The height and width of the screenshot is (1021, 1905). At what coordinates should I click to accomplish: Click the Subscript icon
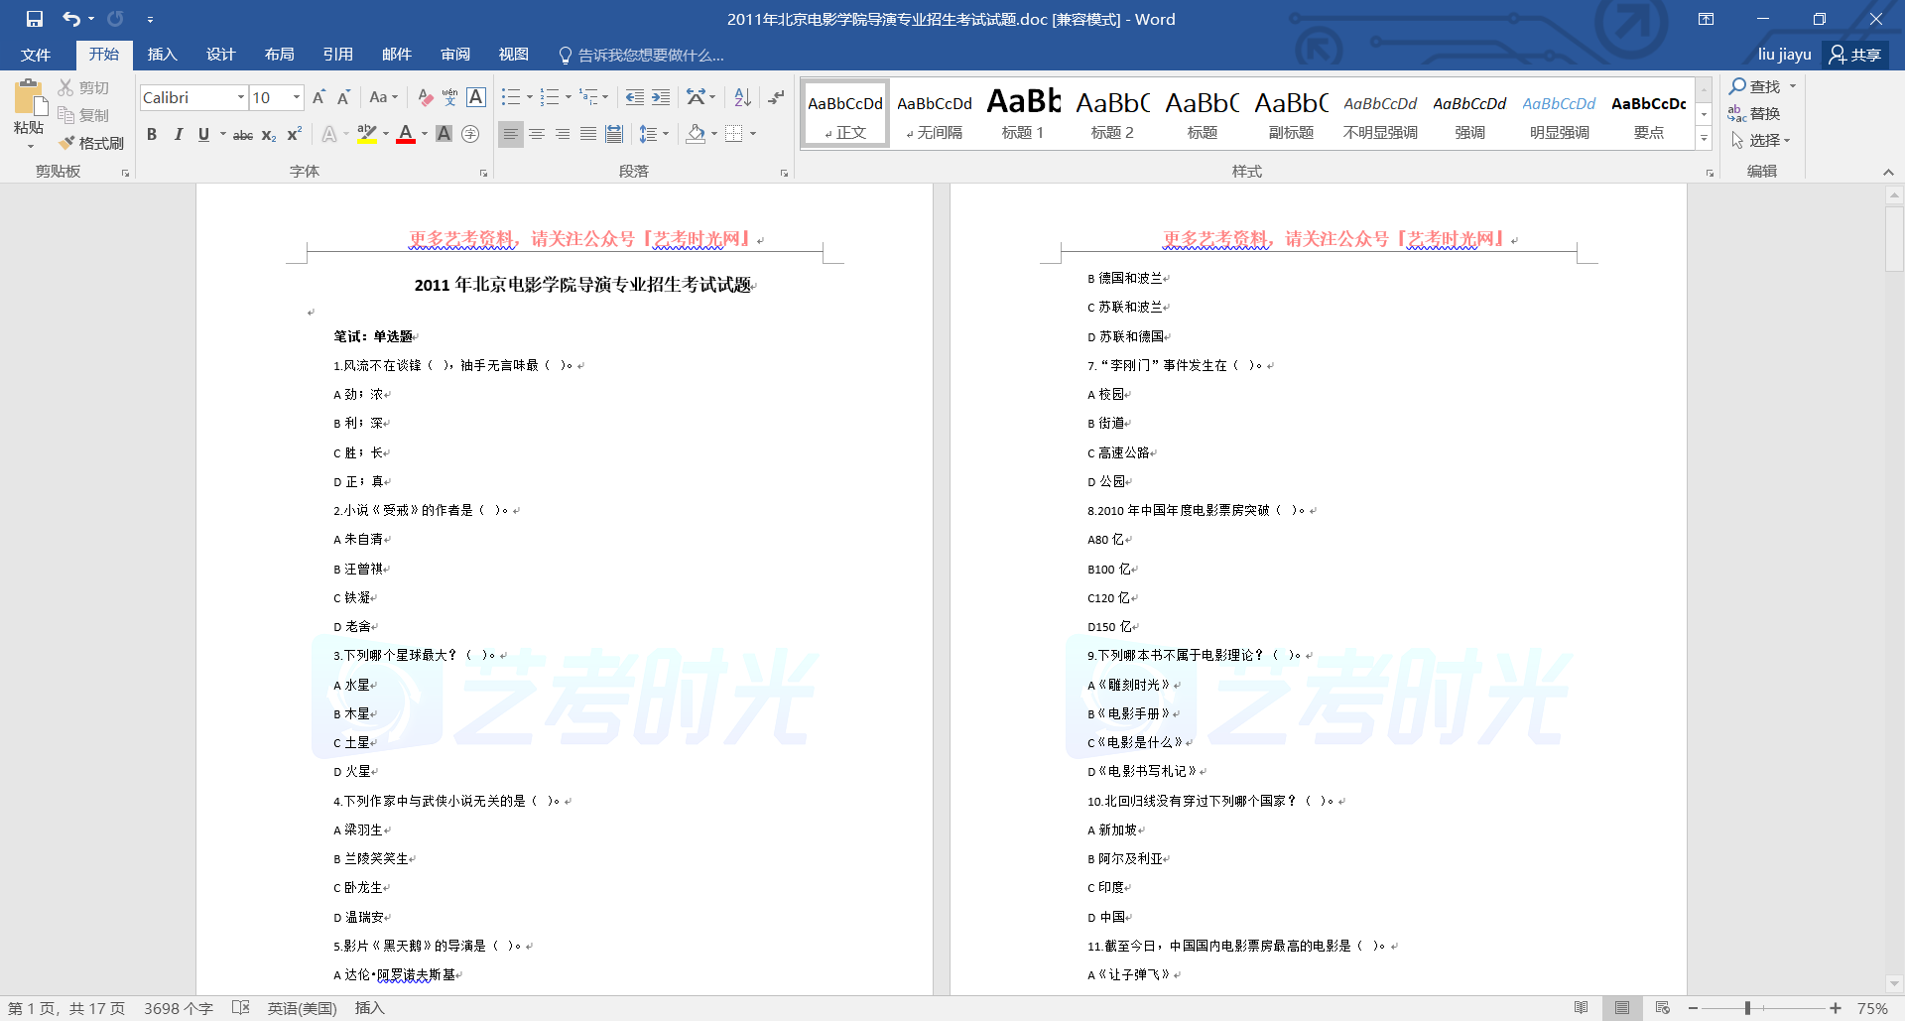coord(269,135)
